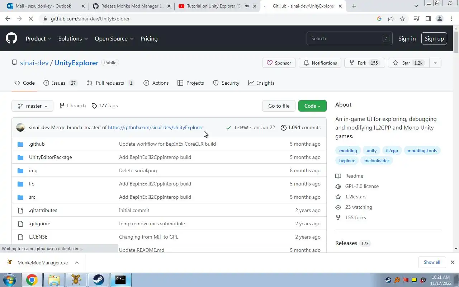This screenshot has height=287, width=459.
Task: Mute the YouTube tab audio icon
Action: point(247,6)
